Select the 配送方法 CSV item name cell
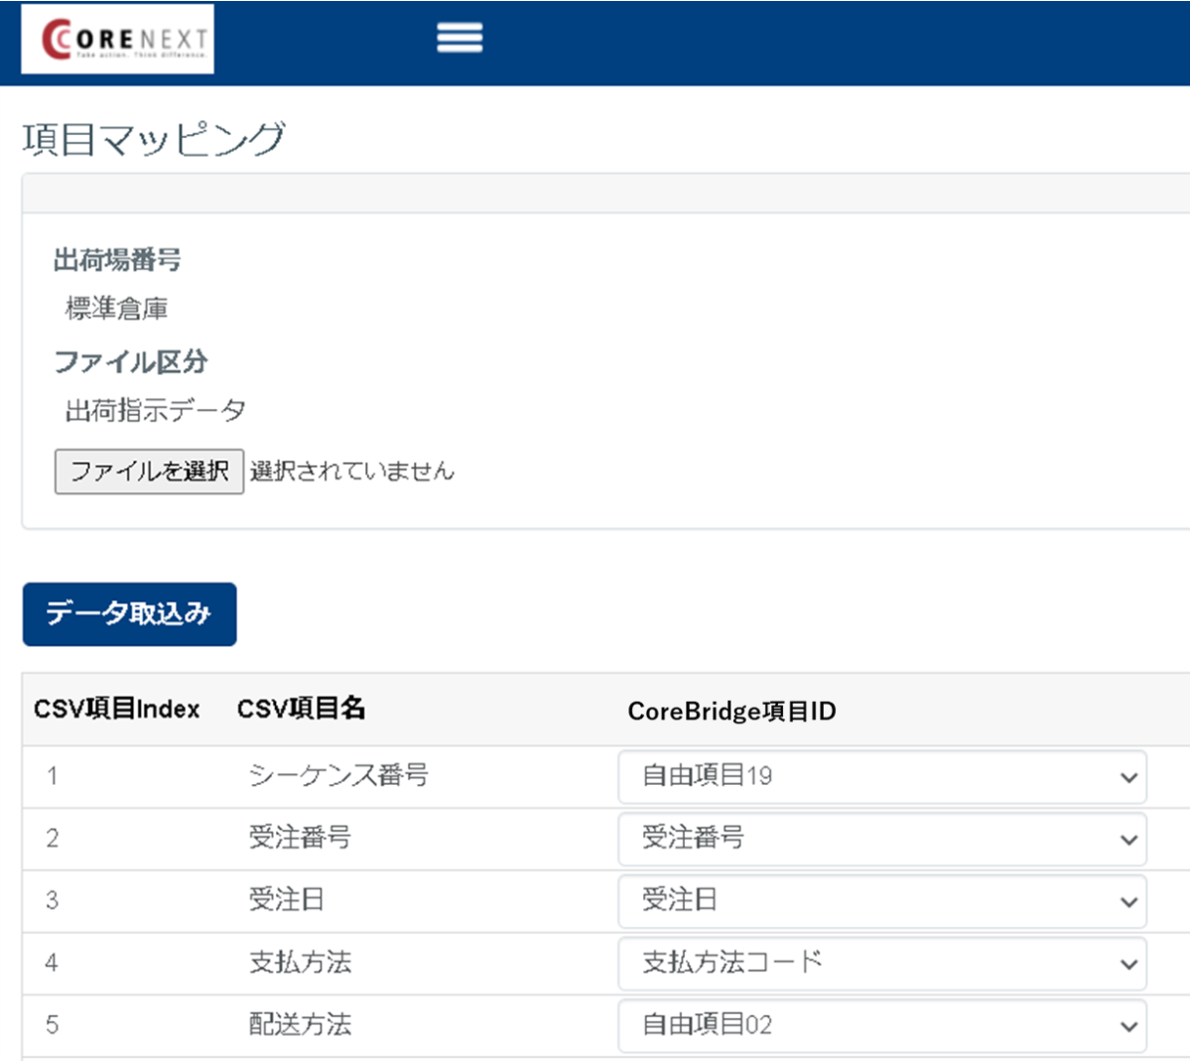 299,1025
